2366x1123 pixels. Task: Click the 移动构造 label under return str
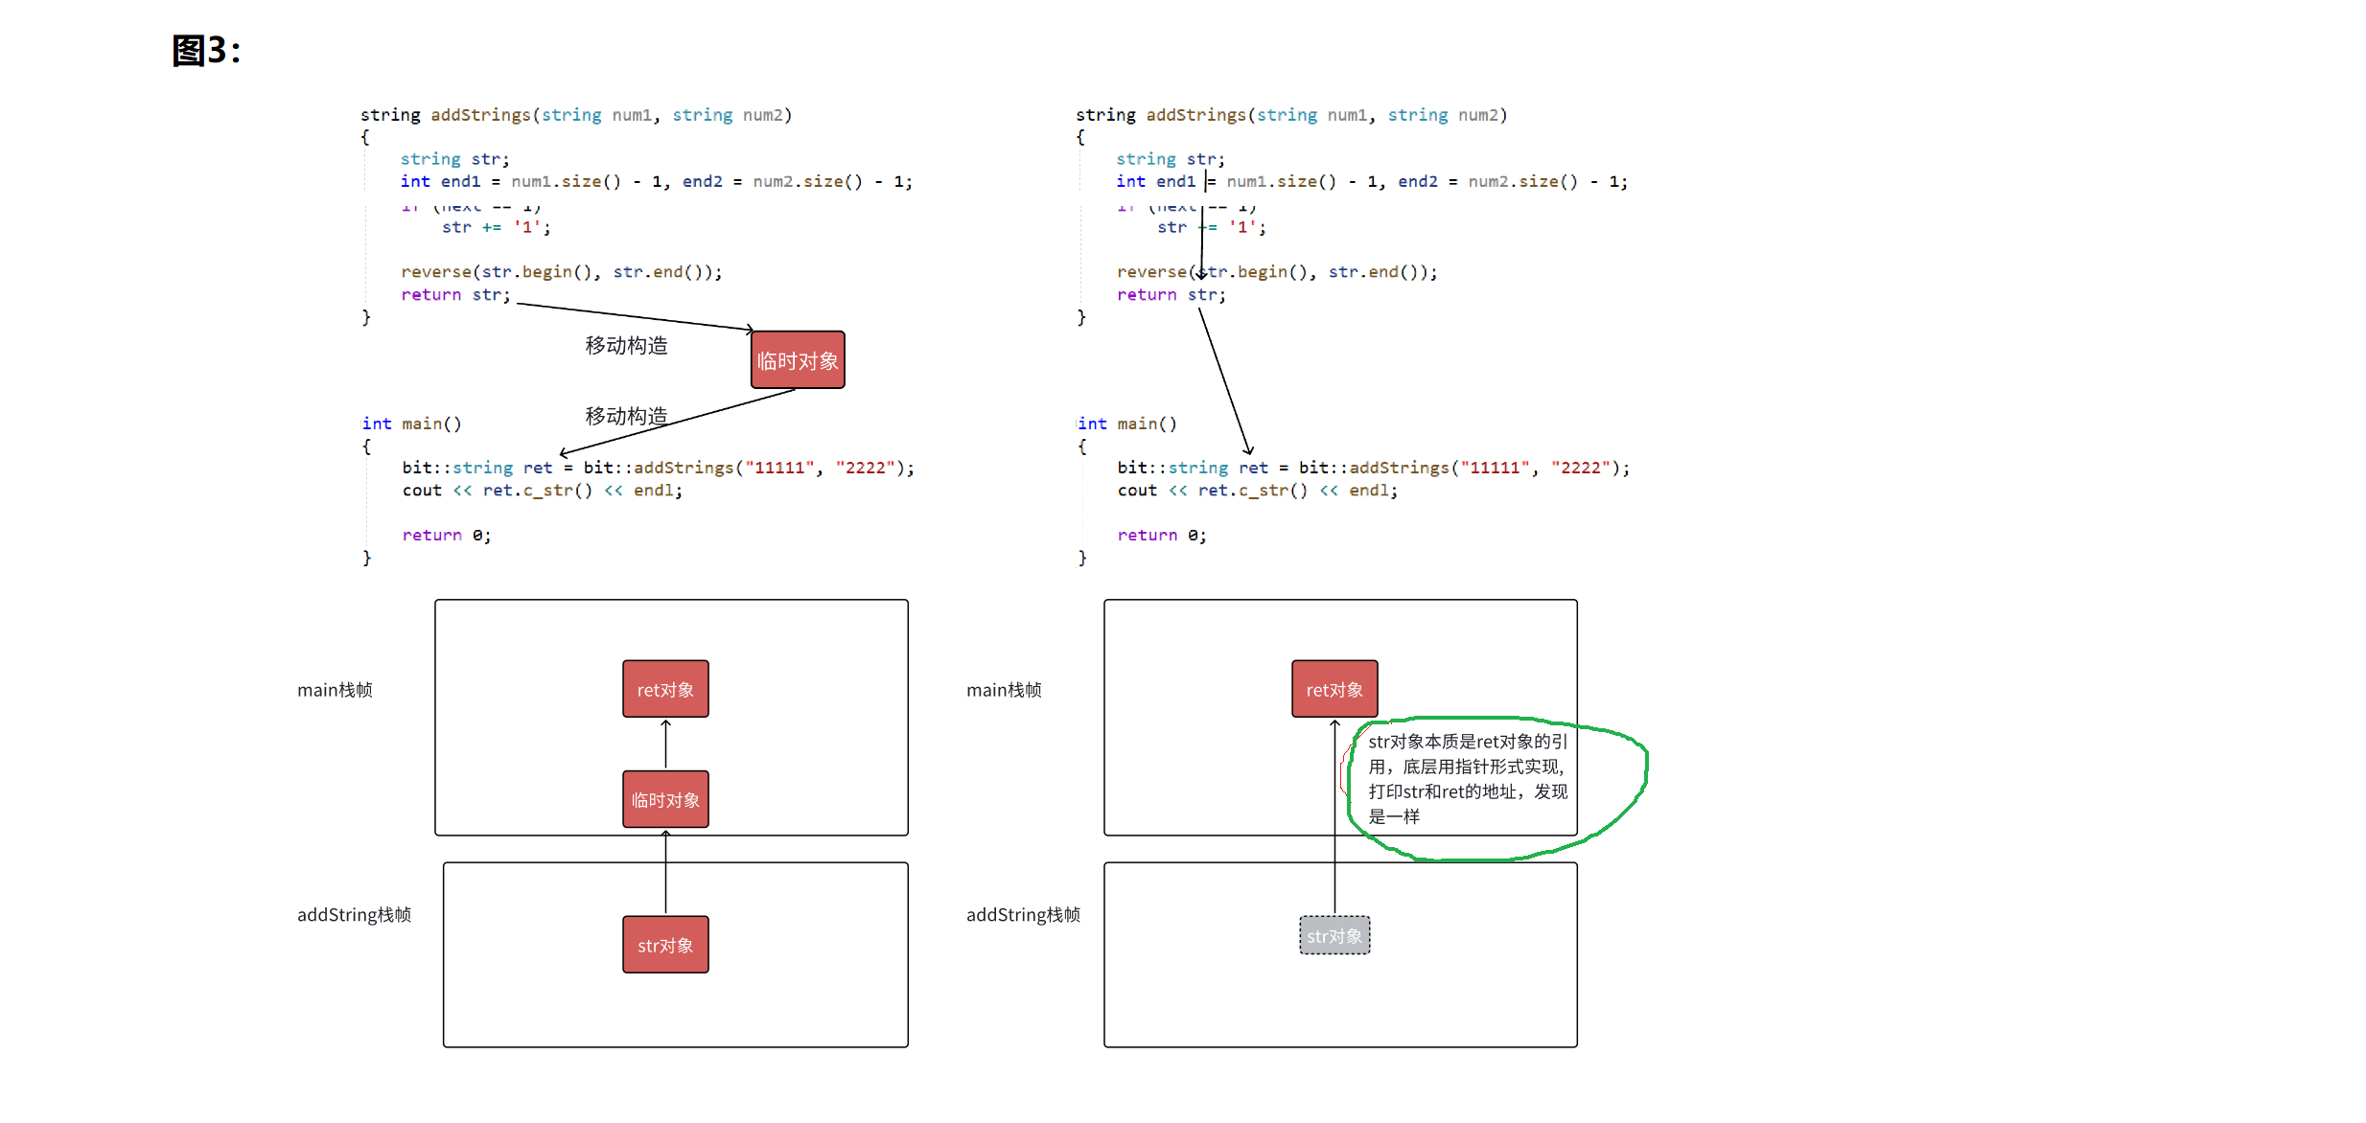point(626,345)
